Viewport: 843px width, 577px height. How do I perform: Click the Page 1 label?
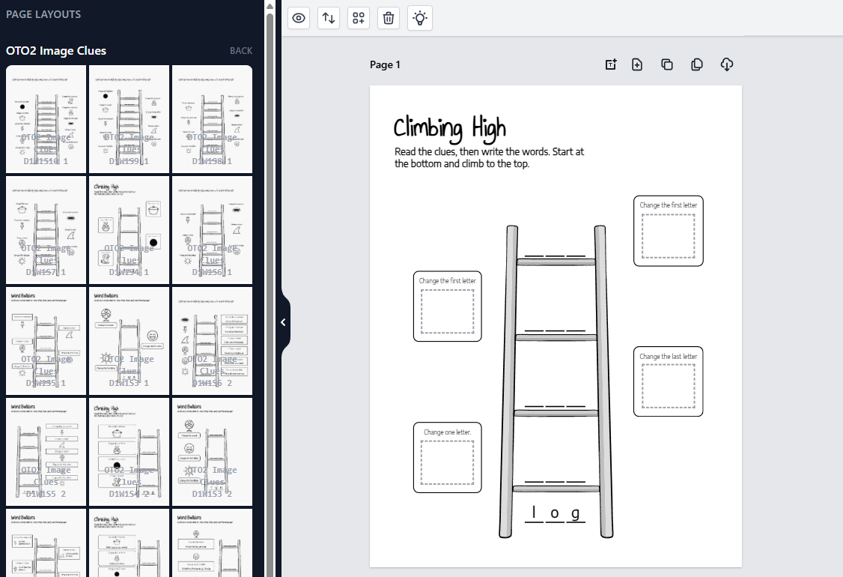click(x=385, y=64)
